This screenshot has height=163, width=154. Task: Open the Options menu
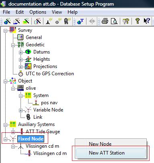[38, 12]
